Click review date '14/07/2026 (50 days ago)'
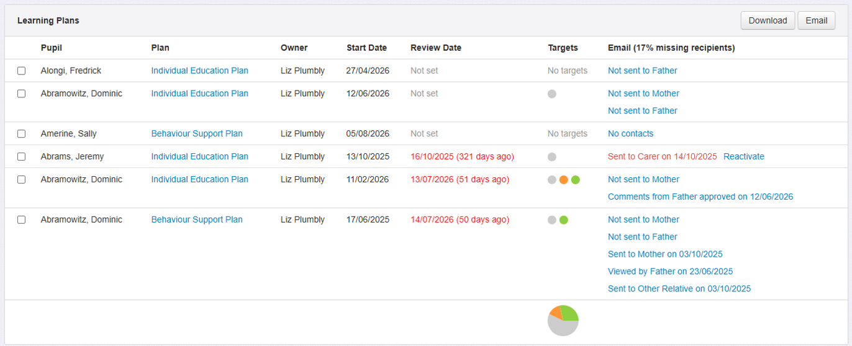 (460, 220)
